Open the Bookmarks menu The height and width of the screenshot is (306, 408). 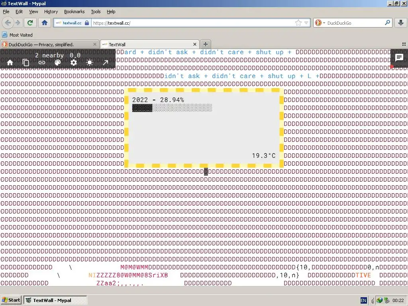[x=74, y=12]
